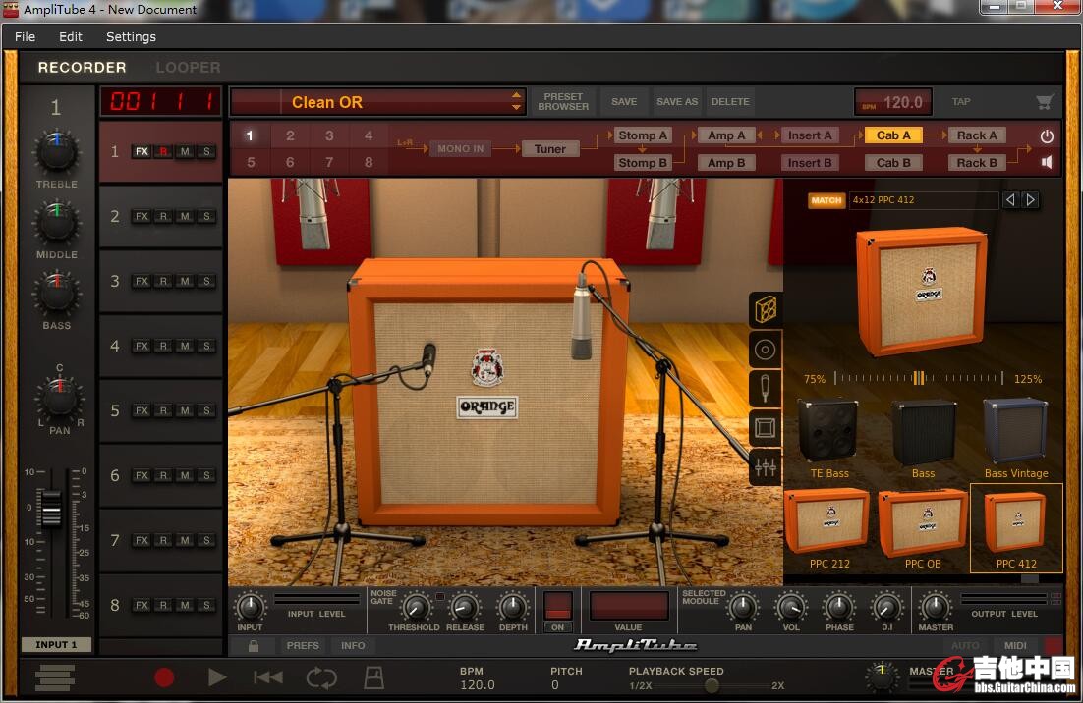This screenshot has height=703, width=1083.
Task: Toggle the loop playback icon
Action: click(x=321, y=677)
